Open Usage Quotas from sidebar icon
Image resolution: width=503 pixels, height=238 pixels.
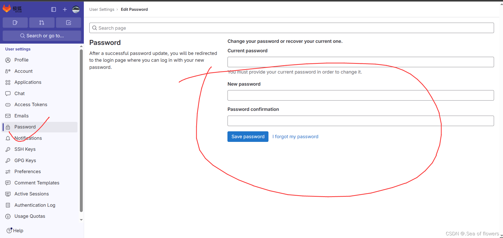(x=8, y=216)
